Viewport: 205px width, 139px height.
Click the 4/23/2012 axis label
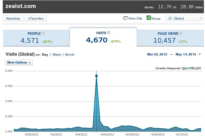click(133, 134)
